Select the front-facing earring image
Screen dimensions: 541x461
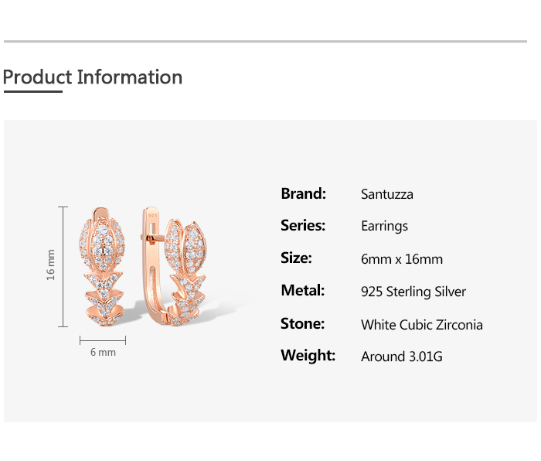pyautogui.click(x=102, y=267)
